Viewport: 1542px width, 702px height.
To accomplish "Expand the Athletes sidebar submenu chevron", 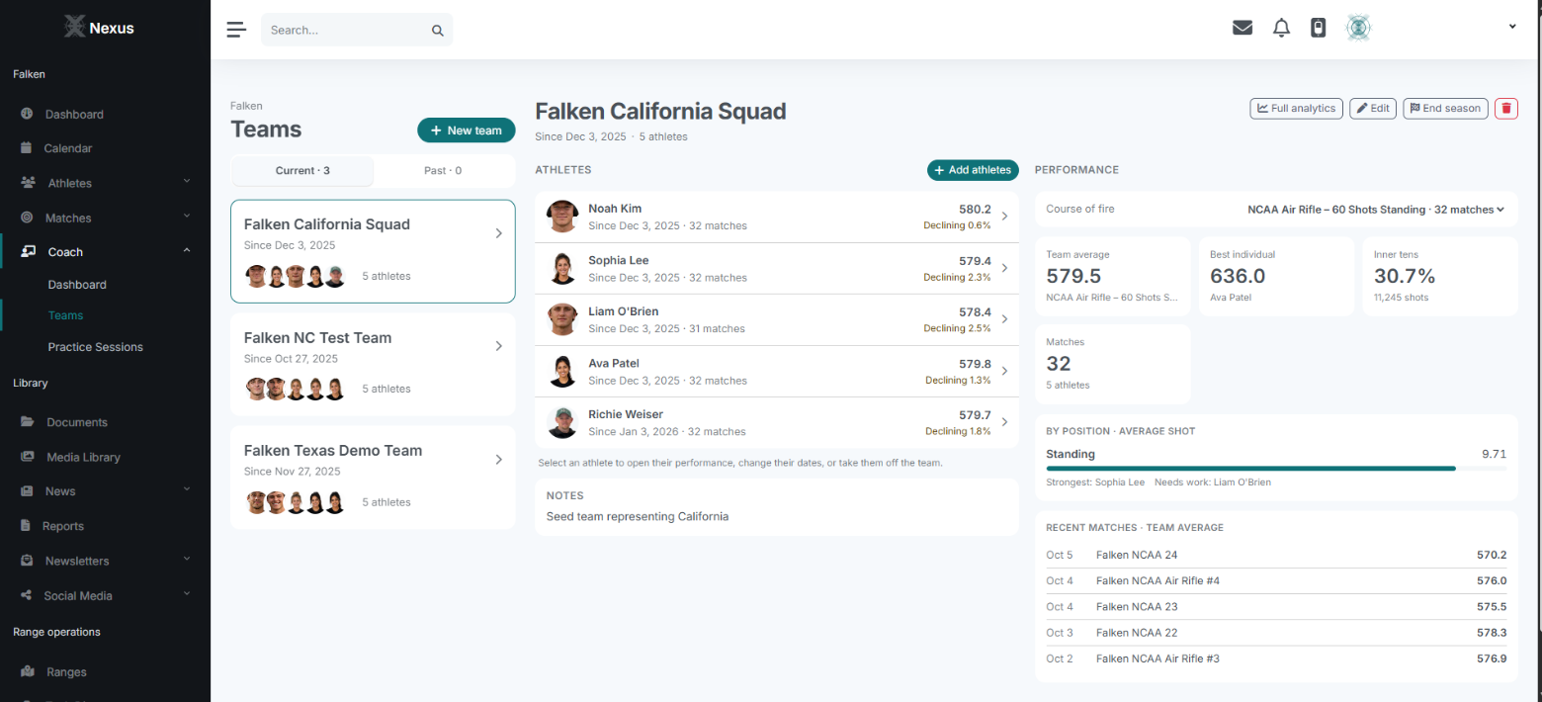I will [x=187, y=182].
